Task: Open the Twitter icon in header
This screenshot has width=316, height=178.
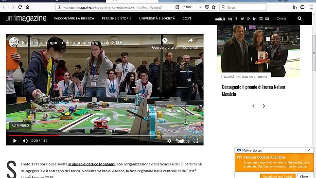Action: tap(242, 19)
